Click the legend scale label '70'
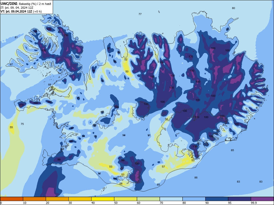This screenshot has height=205, width=274. (x=161, y=203)
